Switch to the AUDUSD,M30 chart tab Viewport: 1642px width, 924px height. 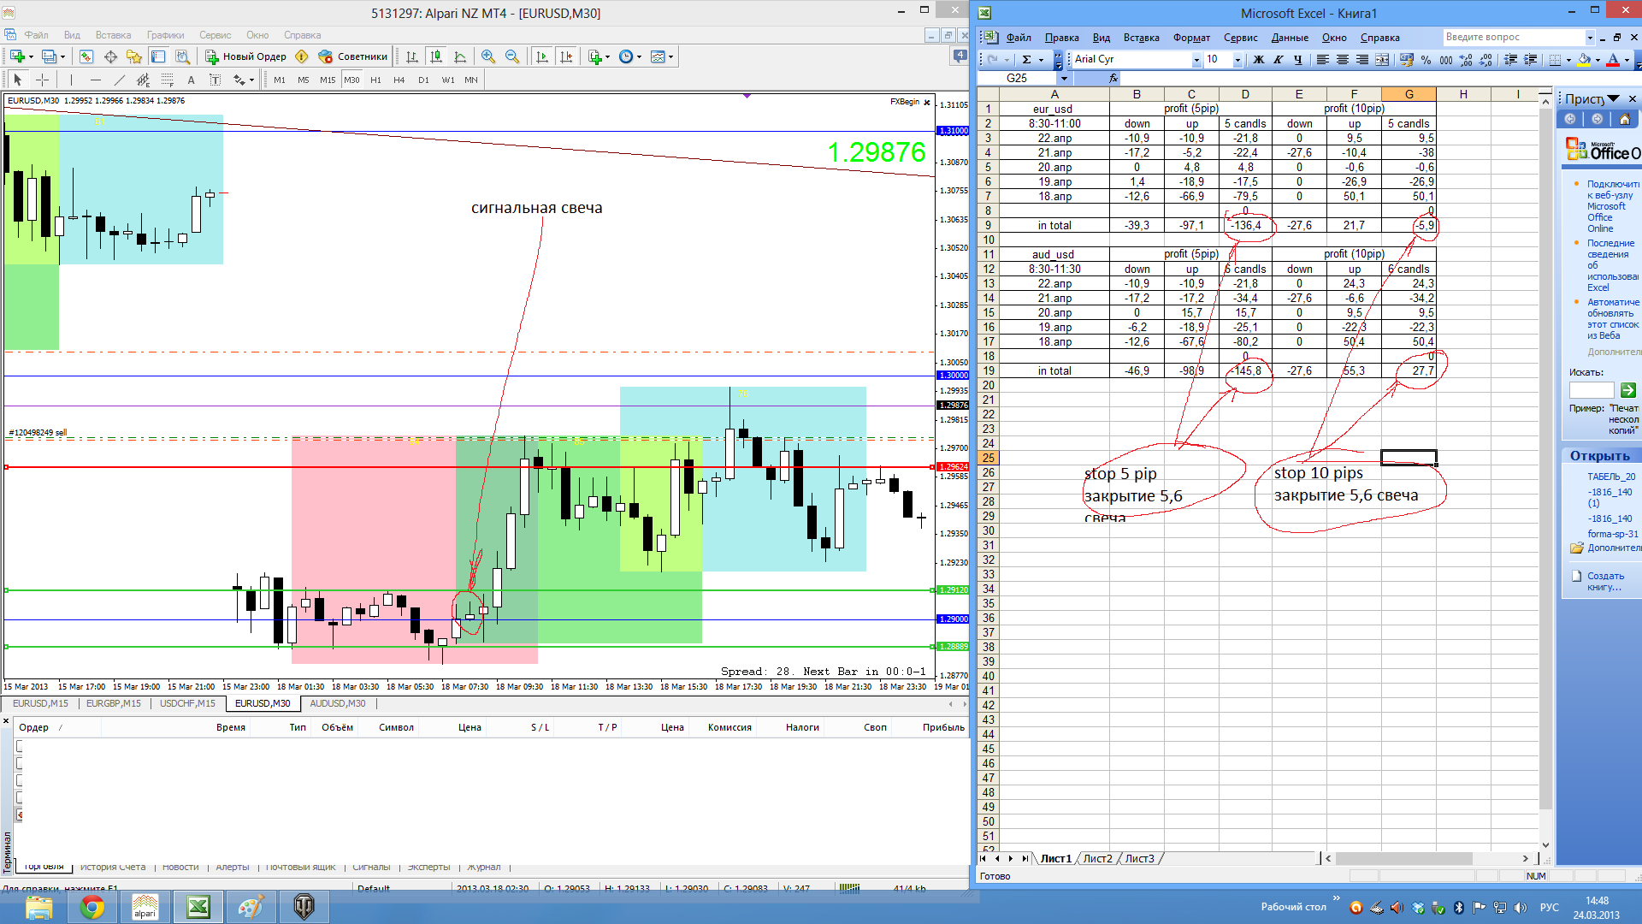(338, 703)
